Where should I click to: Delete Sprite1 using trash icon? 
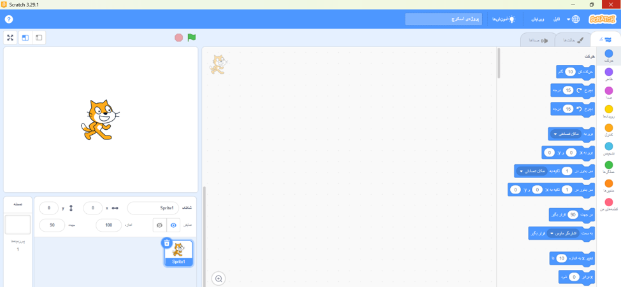[167, 243]
